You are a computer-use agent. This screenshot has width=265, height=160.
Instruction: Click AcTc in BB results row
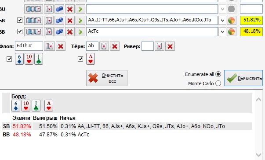[83, 135]
